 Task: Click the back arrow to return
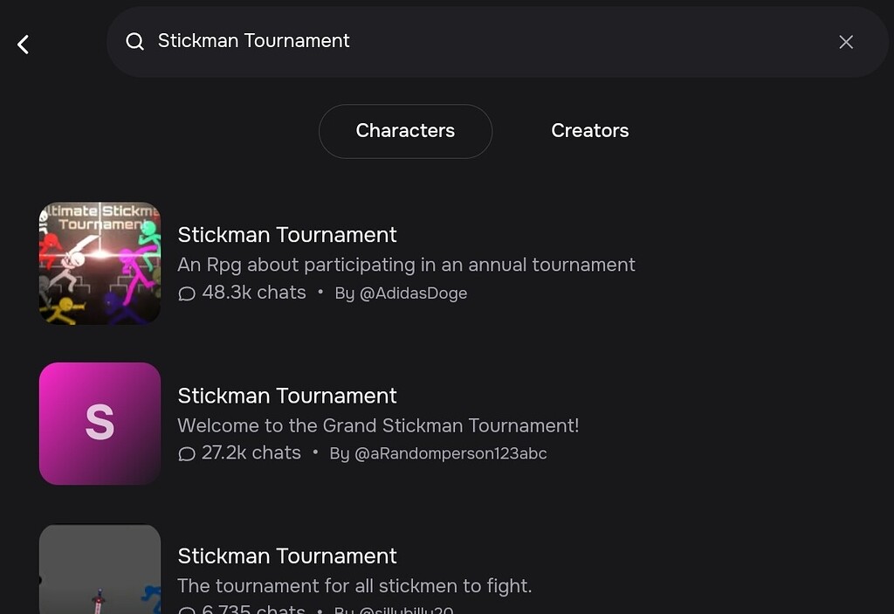click(23, 44)
